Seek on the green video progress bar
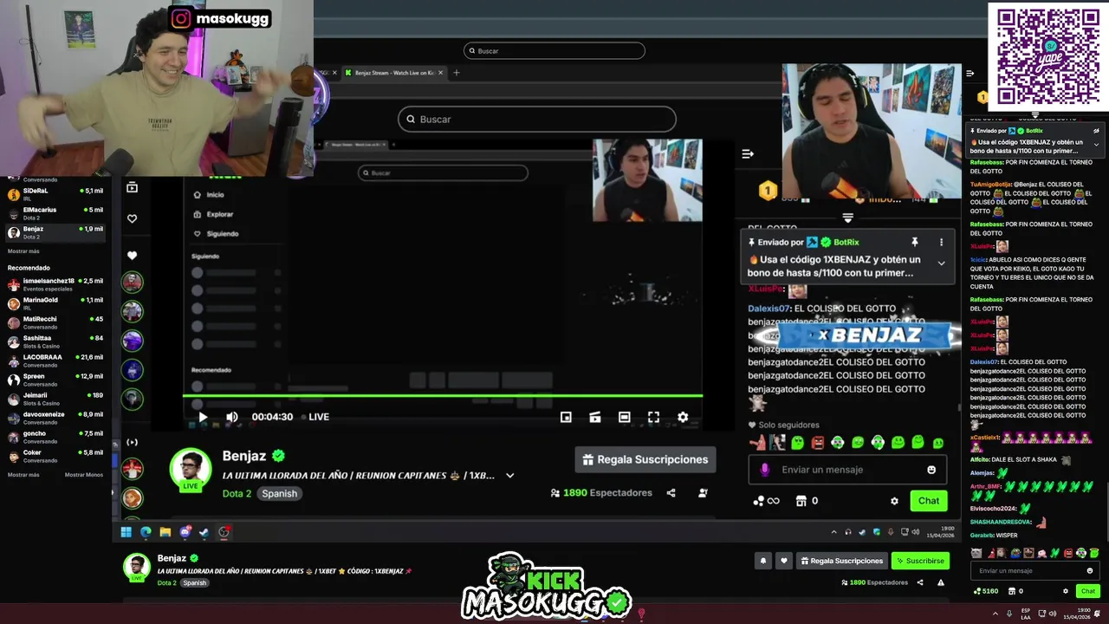Image resolution: width=1109 pixels, height=624 pixels. click(x=442, y=396)
